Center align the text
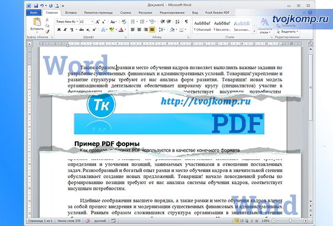Image resolution: width=333 pixels, height=226 pixels. click(x=139, y=29)
